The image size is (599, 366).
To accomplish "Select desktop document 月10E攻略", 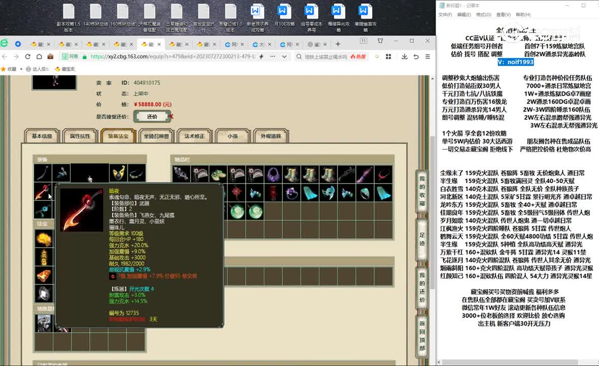I will coord(284,15).
